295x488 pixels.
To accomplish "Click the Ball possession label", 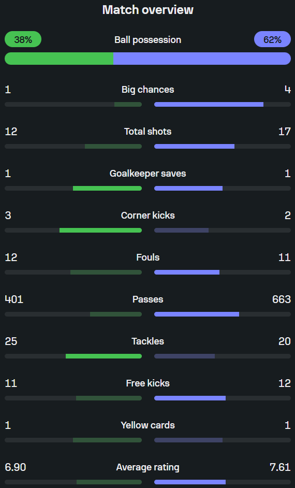I will tap(148, 40).
